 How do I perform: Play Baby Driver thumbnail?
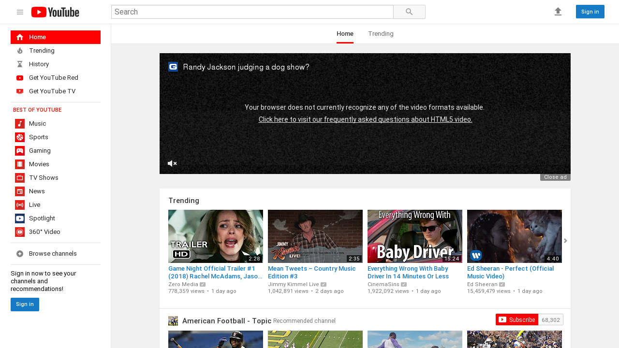(x=415, y=236)
